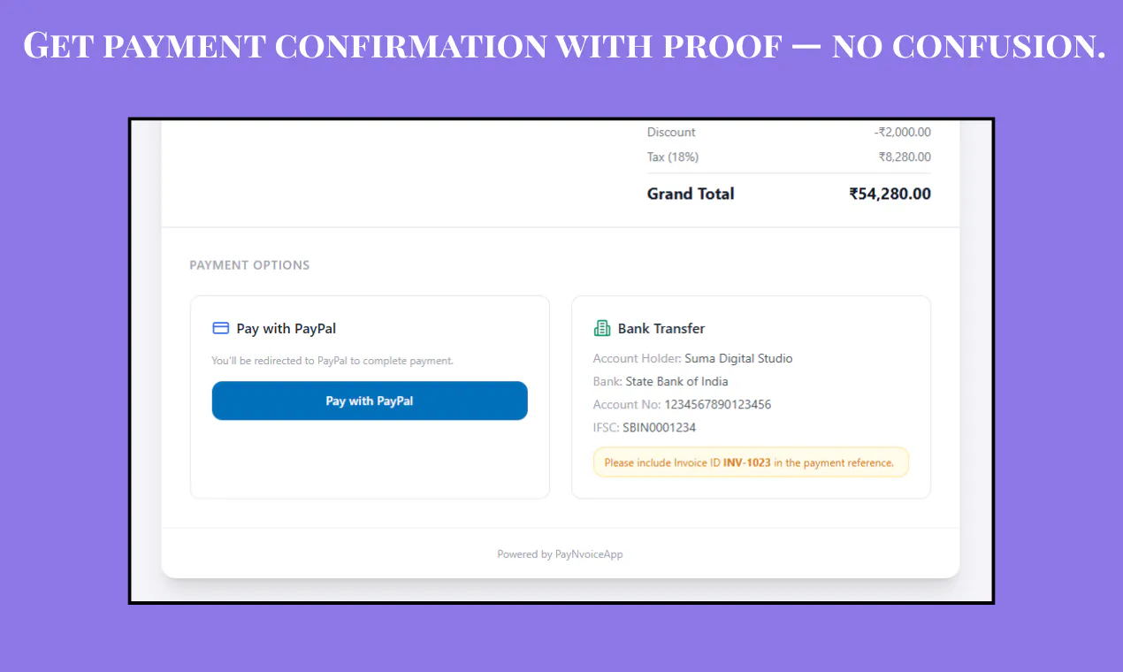Click the tax amount ₹8,280.00
Viewport: 1123px width, 672px height.
coord(904,157)
